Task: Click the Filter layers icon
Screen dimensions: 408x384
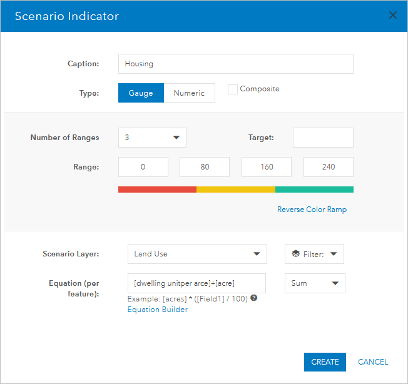Action: click(x=296, y=254)
